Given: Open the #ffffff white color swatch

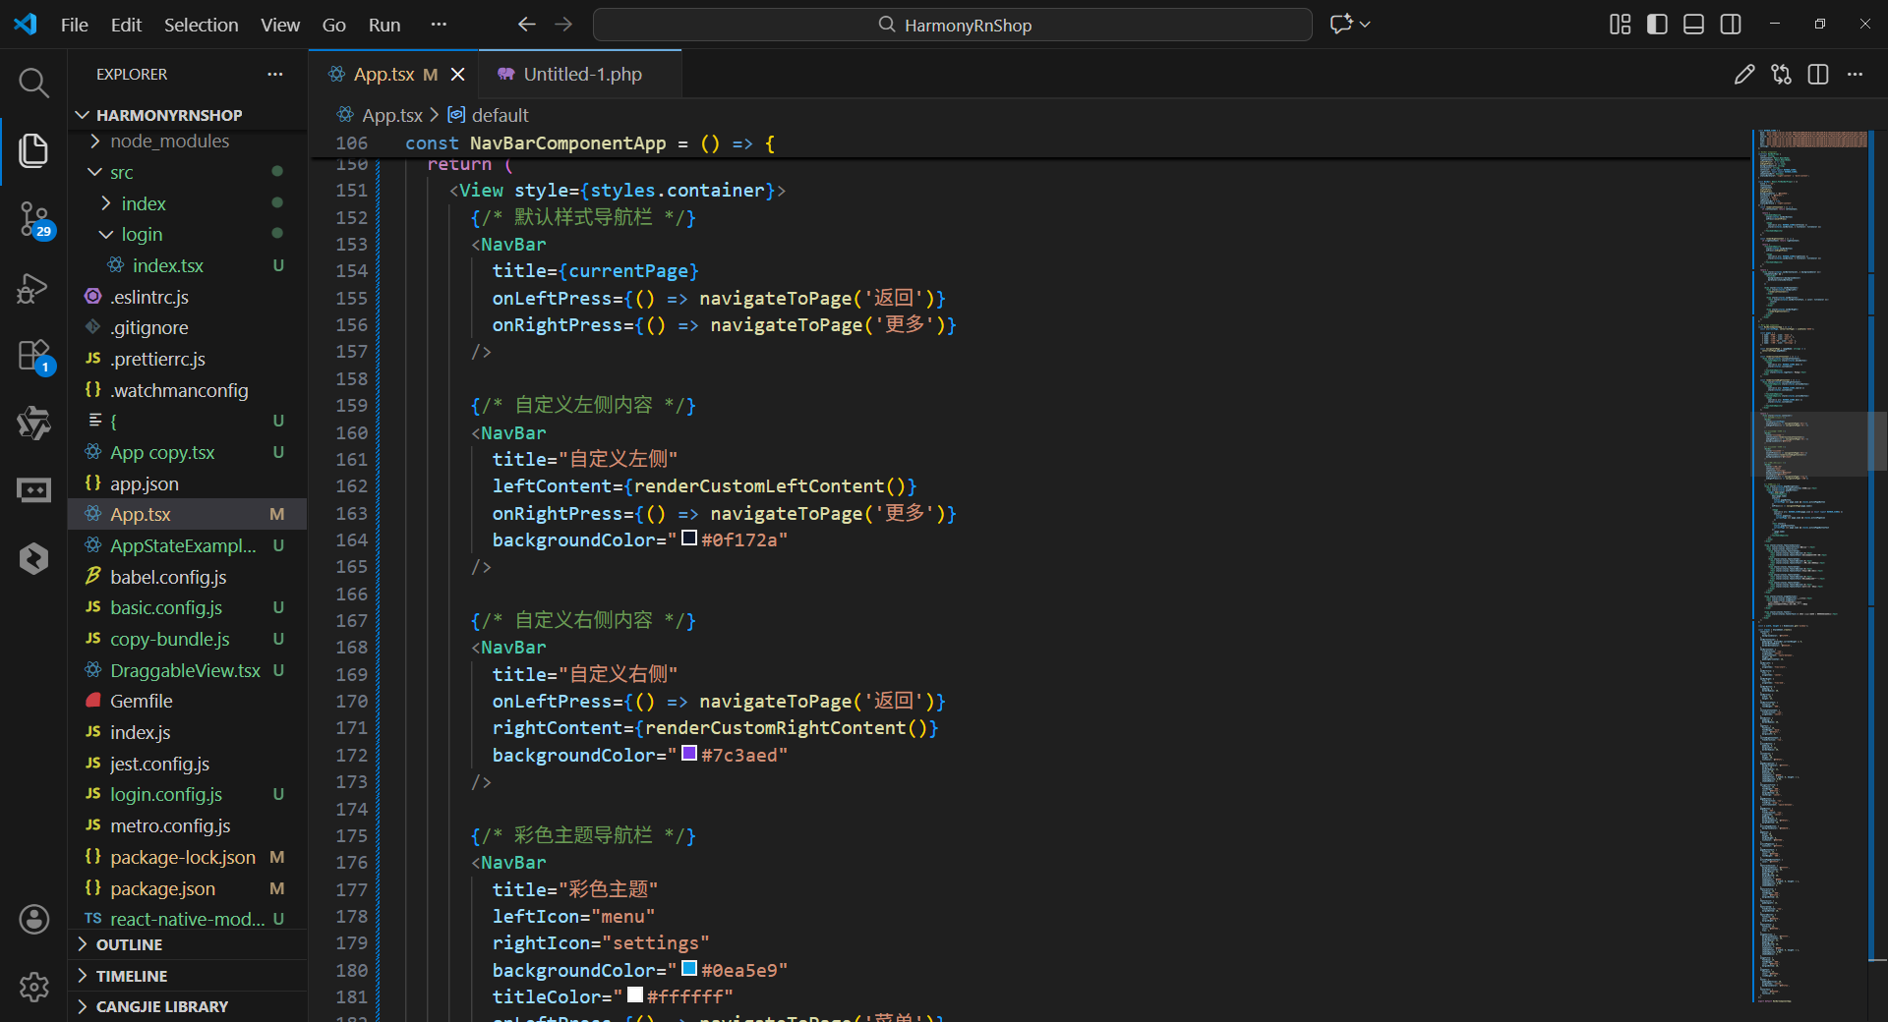Looking at the screenshot, I should pyautogui.click(x=635, y=995).
